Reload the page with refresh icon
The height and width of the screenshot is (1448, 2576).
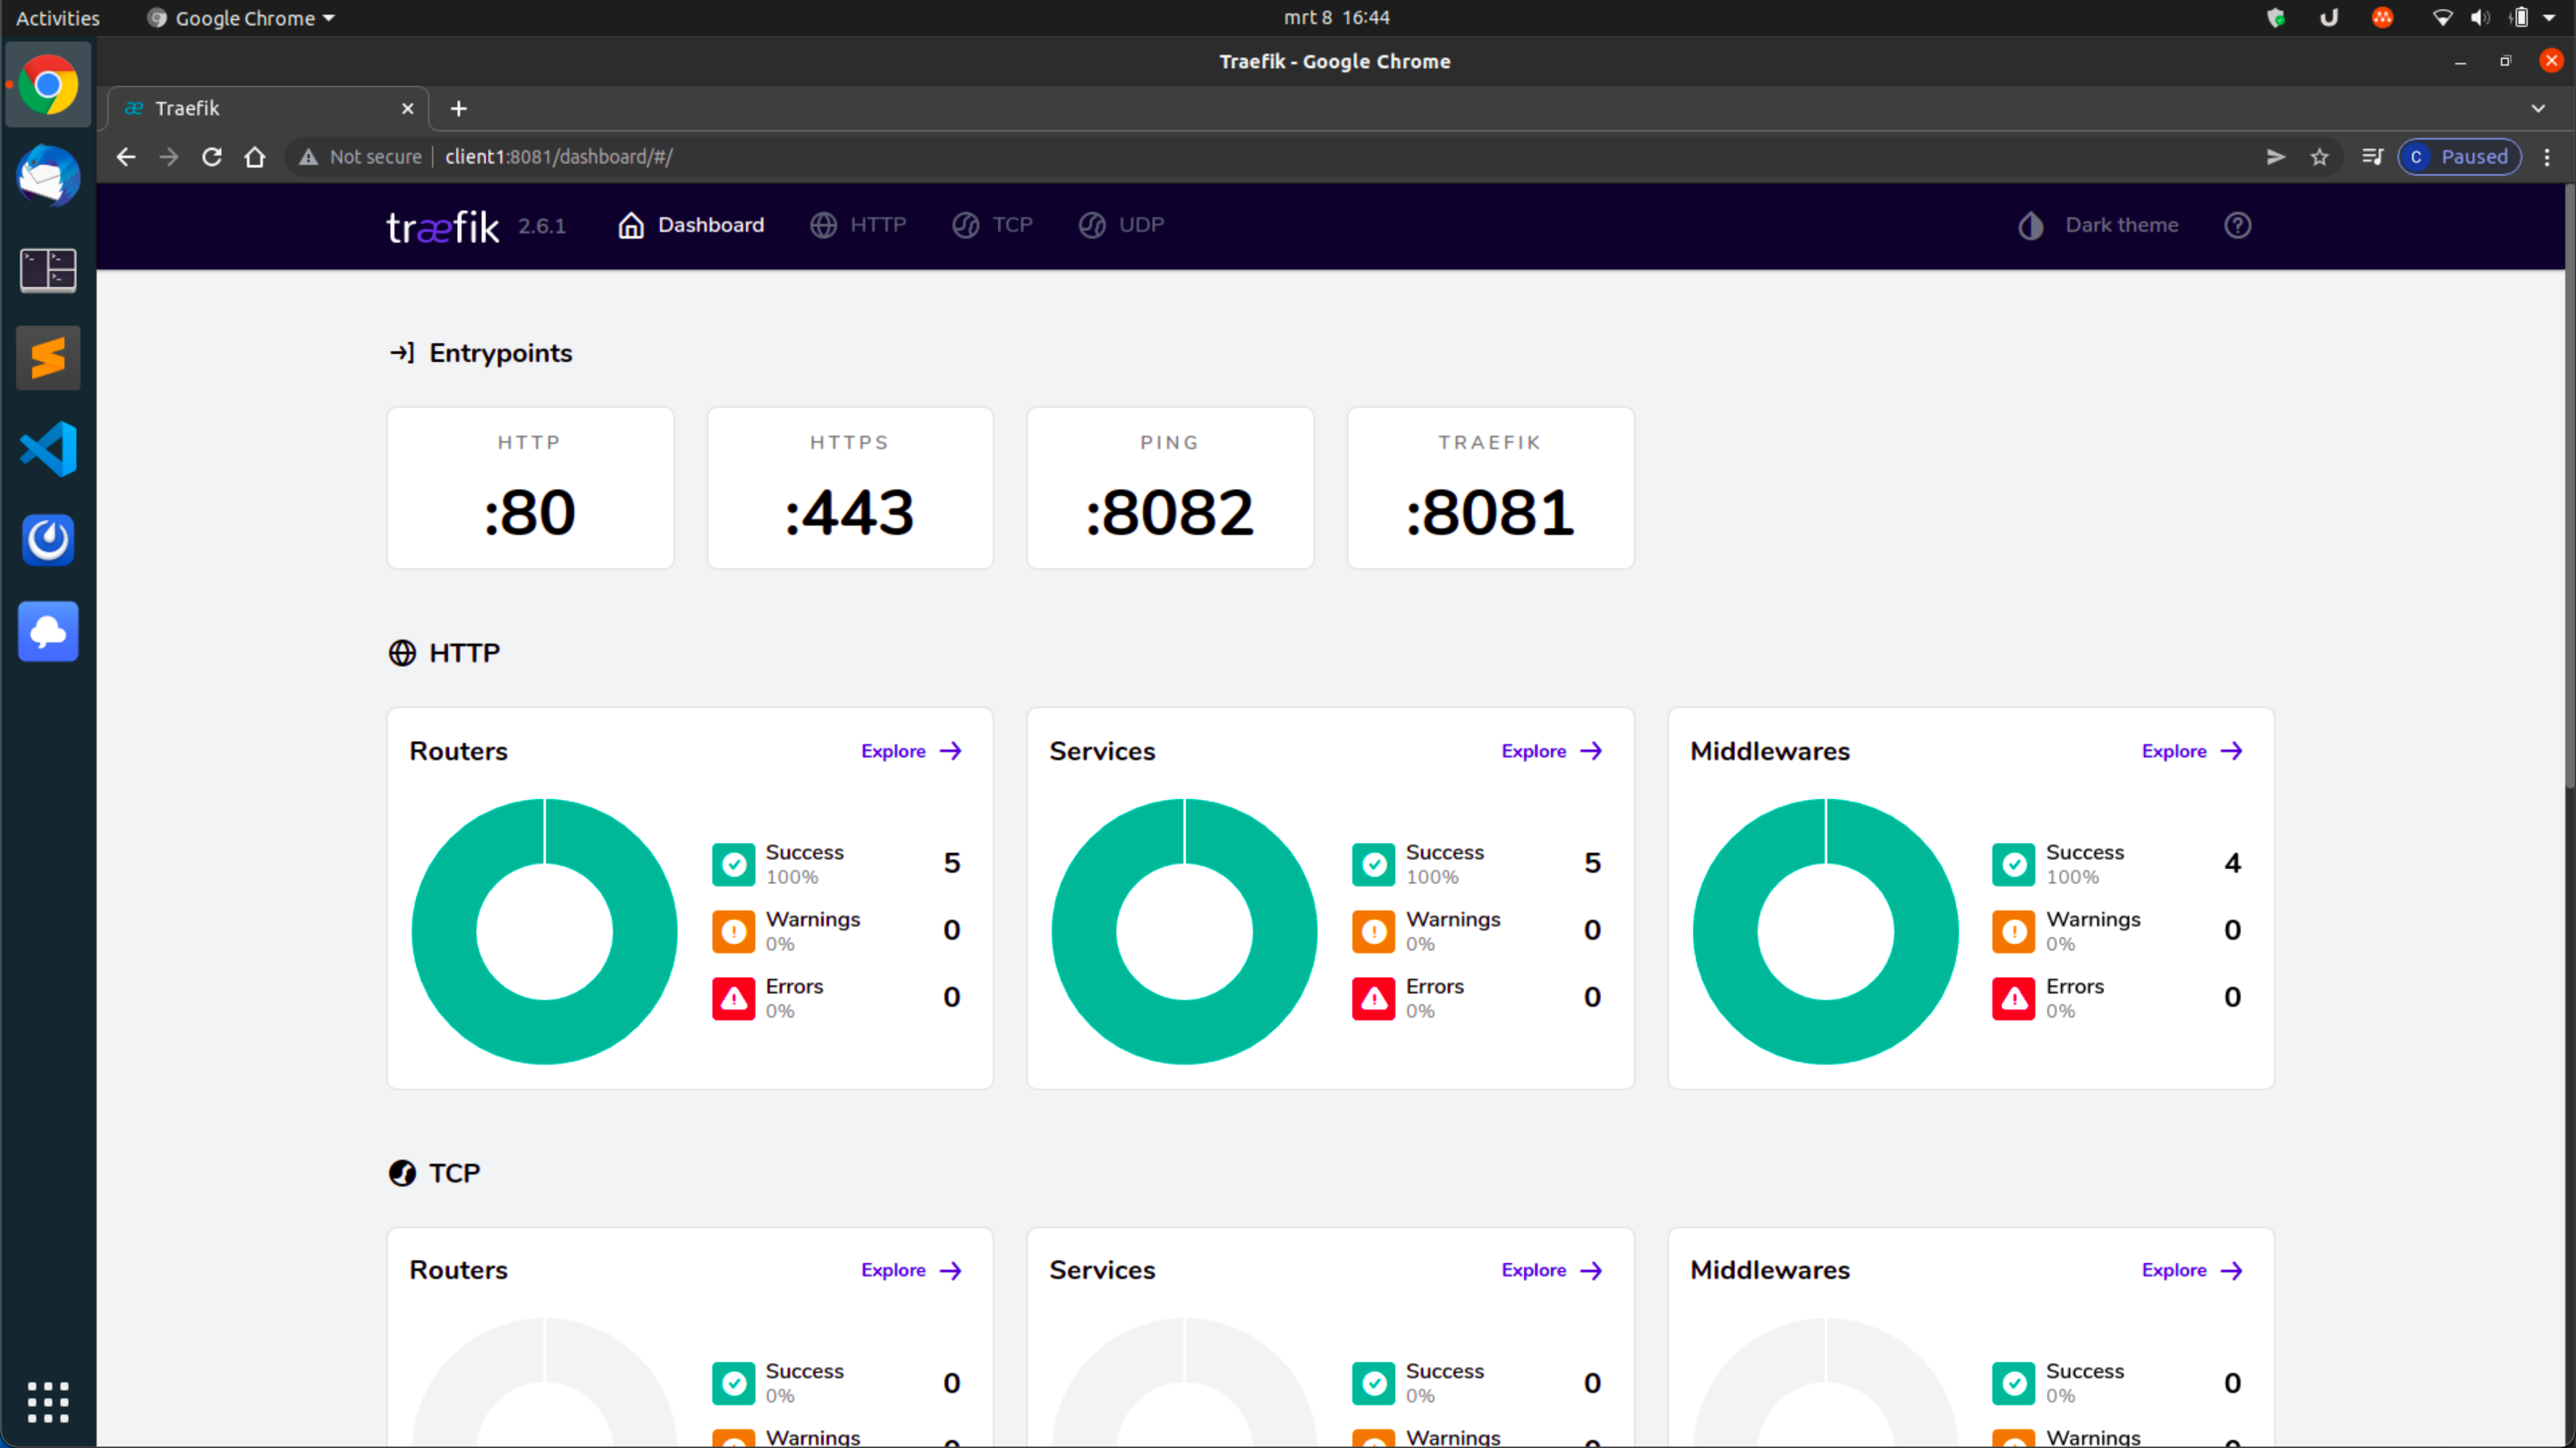pyautogui.click(x=212, y=157)
